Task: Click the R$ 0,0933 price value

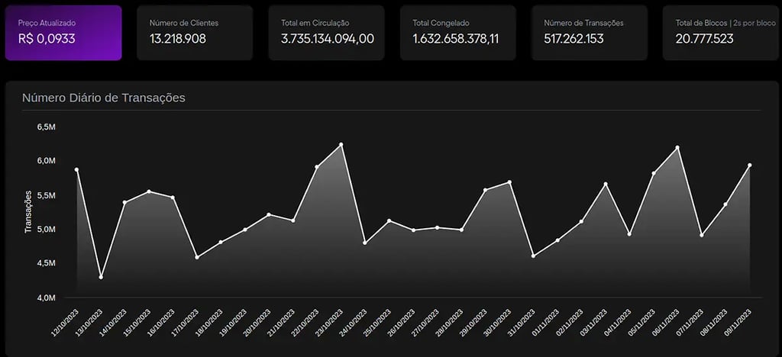Action: (47, 39)
